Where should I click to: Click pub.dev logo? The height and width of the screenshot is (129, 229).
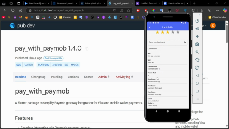[x=22, y=25]
